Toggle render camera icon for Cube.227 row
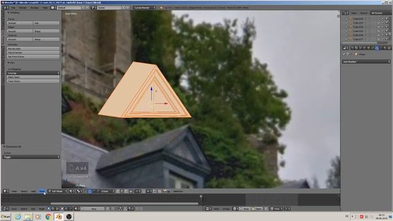The image size is (393, 221). [387, 39]
